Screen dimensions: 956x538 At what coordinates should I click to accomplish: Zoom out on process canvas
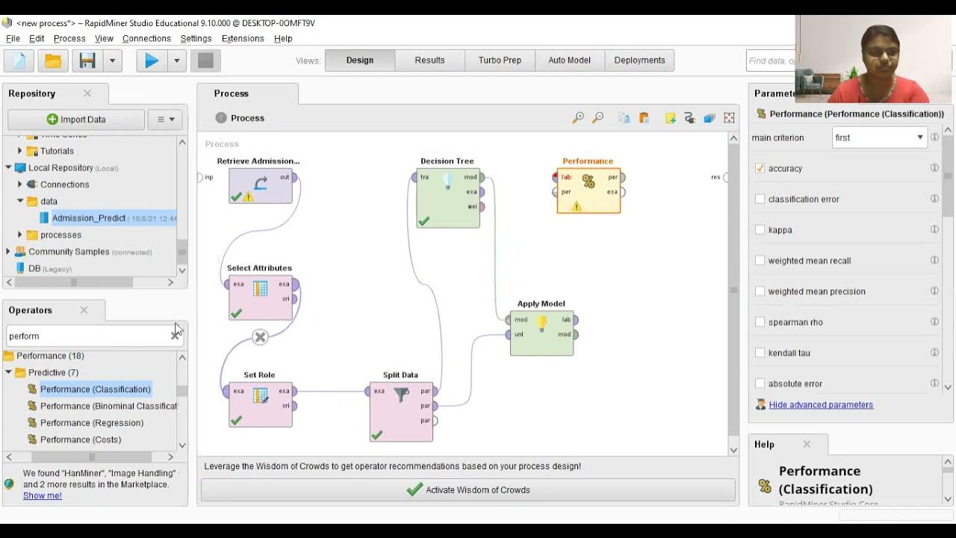coord(597,118)
